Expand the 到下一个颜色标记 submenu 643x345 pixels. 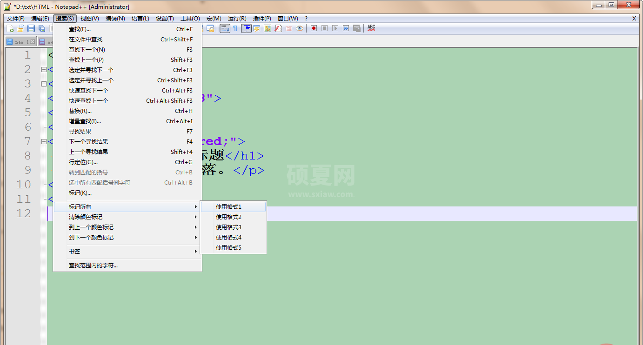pyautogui.click(x=127, y=238)
